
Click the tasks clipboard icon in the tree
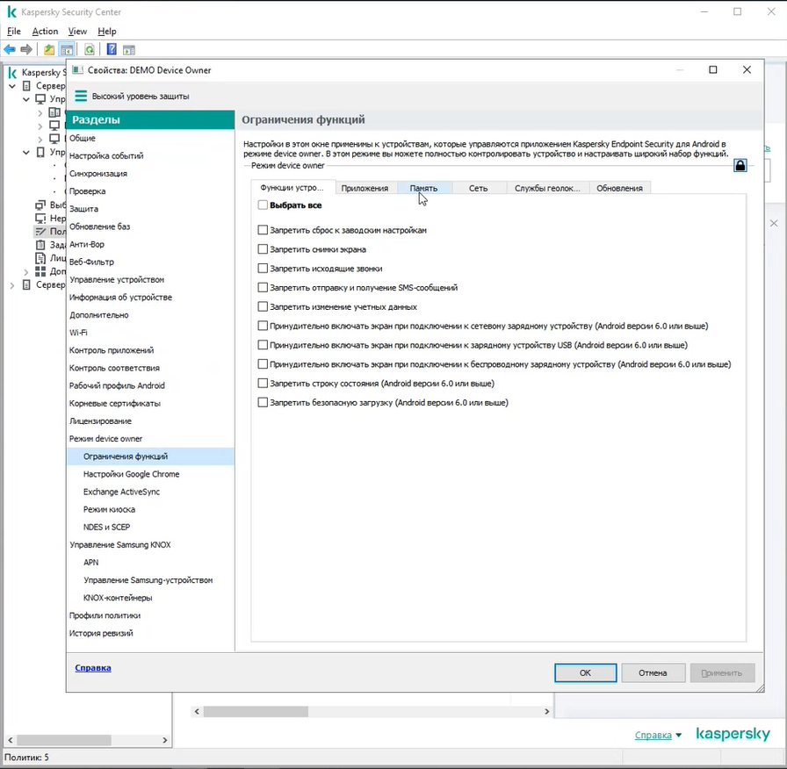click(x=40, y=245)
